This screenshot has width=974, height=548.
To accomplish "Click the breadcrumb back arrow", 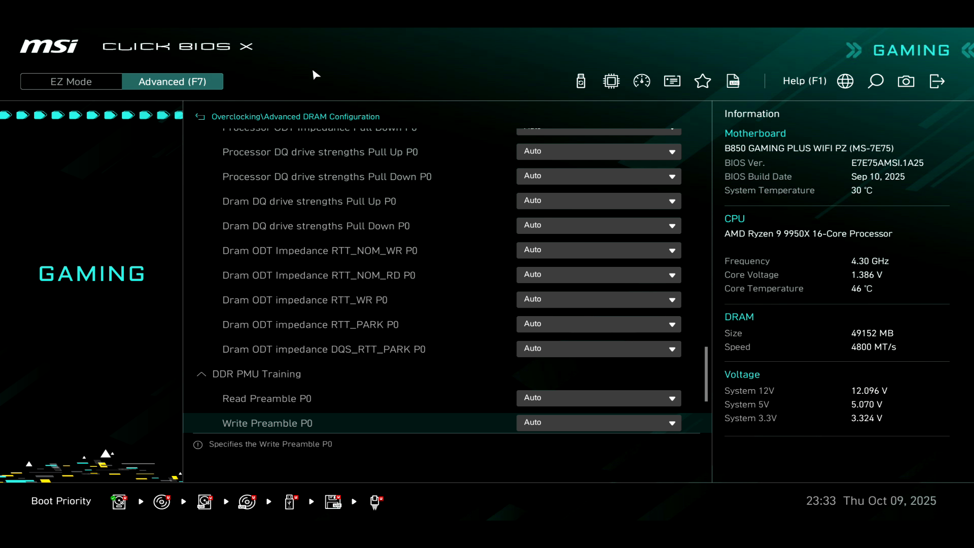I will pos(200,117).
